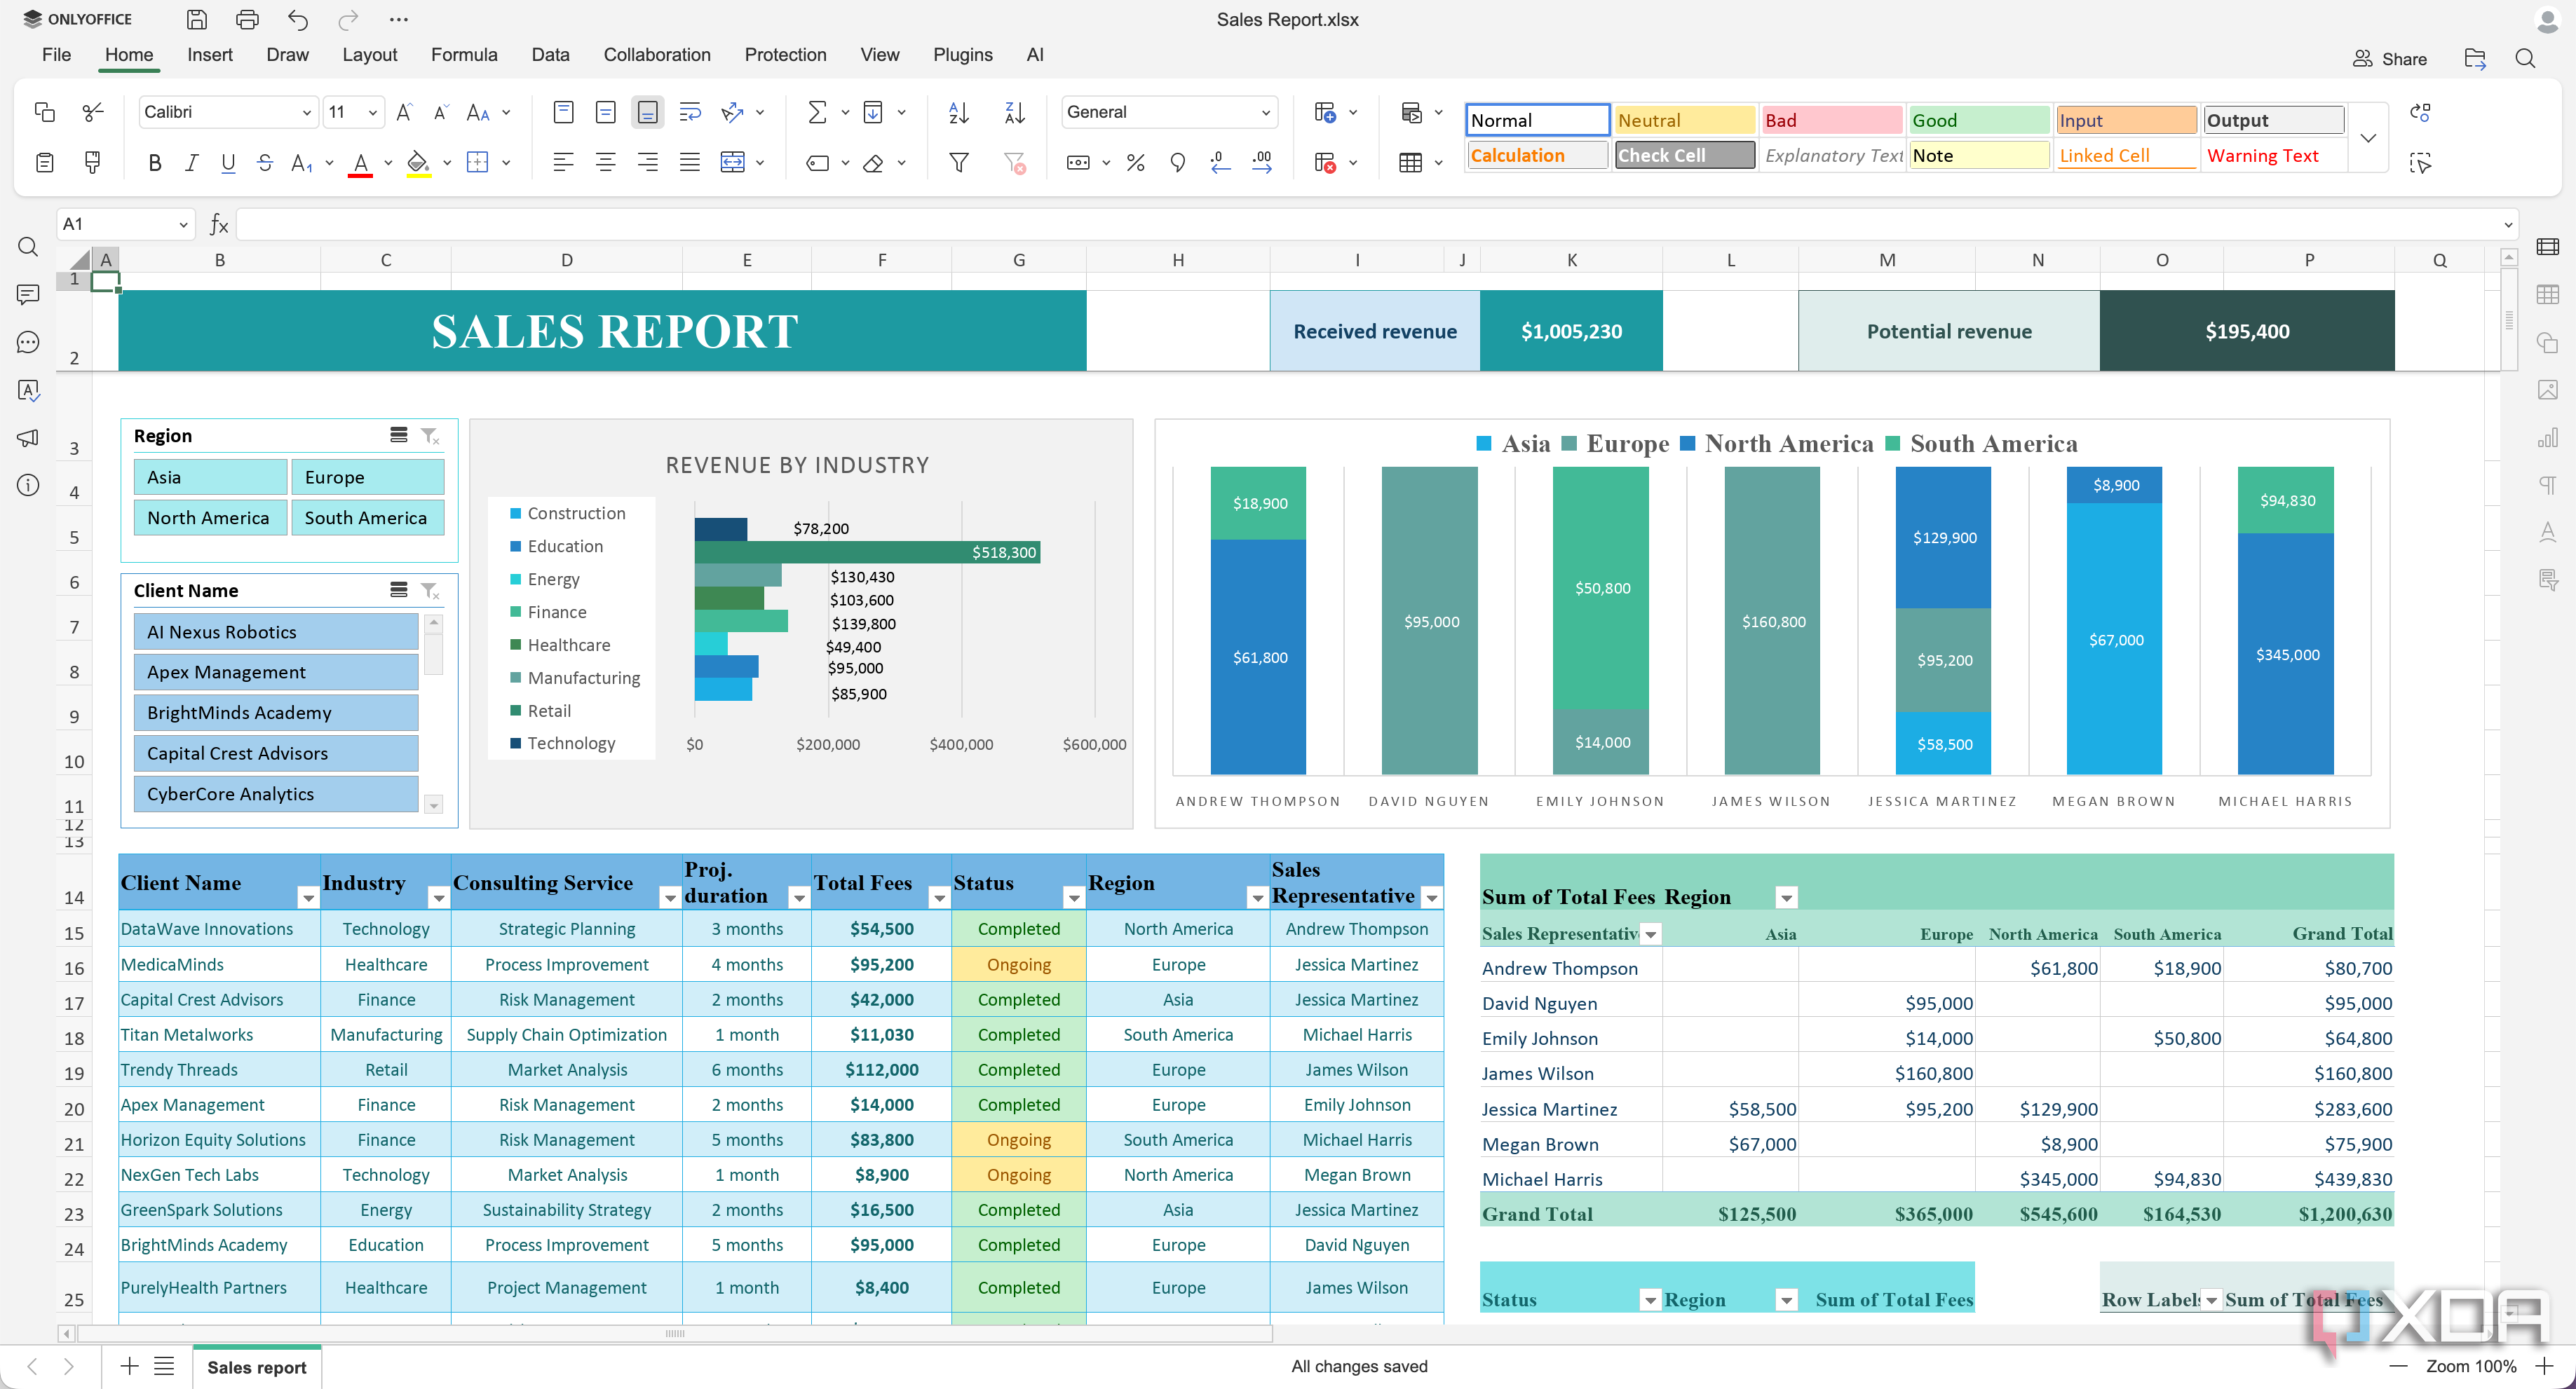The width and height of the screenshot is (2576, 1389).
Task: Apply bold formatting
Action: coord(154,163)
